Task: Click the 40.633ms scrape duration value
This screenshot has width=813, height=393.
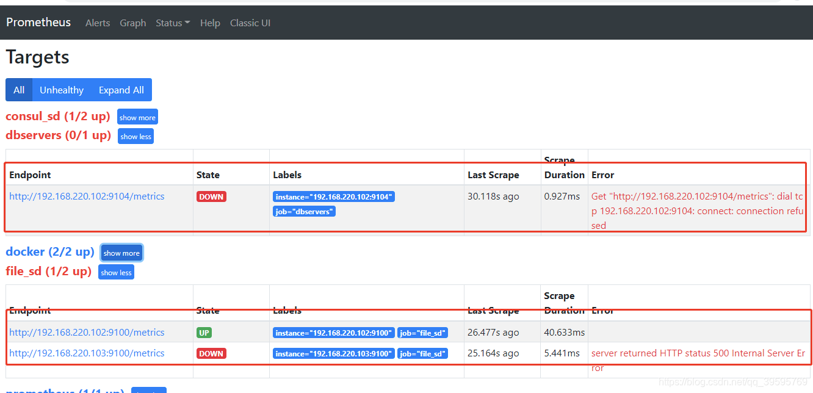Action: pyautogui.click(x=565, y=333)
